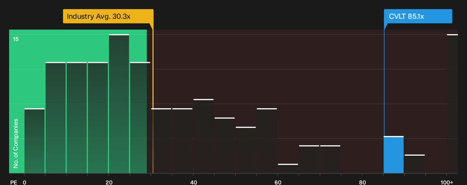Click the x-axis label 100+
The height and width of the screenshot is (185, 467).
[x=447, y=182]
